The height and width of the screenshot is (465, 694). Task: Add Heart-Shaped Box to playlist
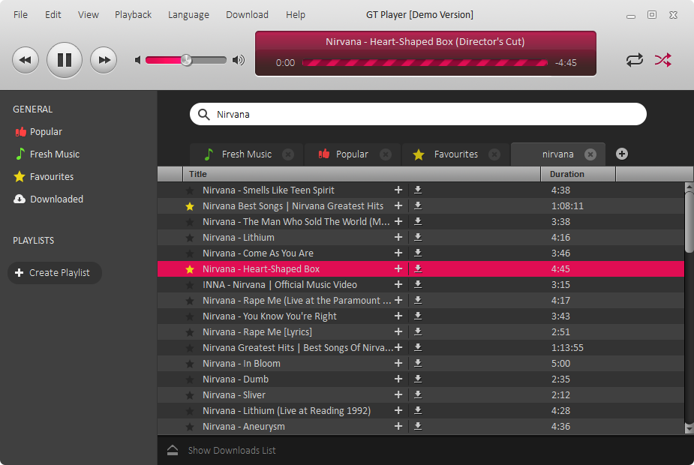coord(398,268)
